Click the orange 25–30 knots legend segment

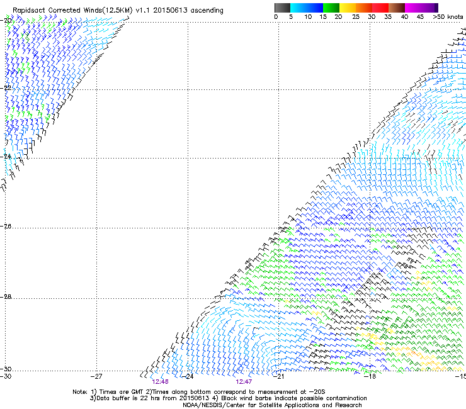click(364, 8)
